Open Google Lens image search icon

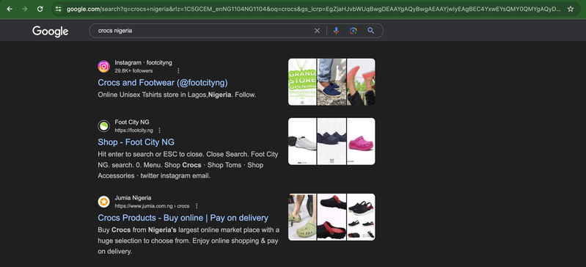(x=354, y=31)
